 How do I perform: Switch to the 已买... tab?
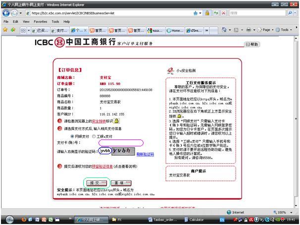tap(41, 30)
